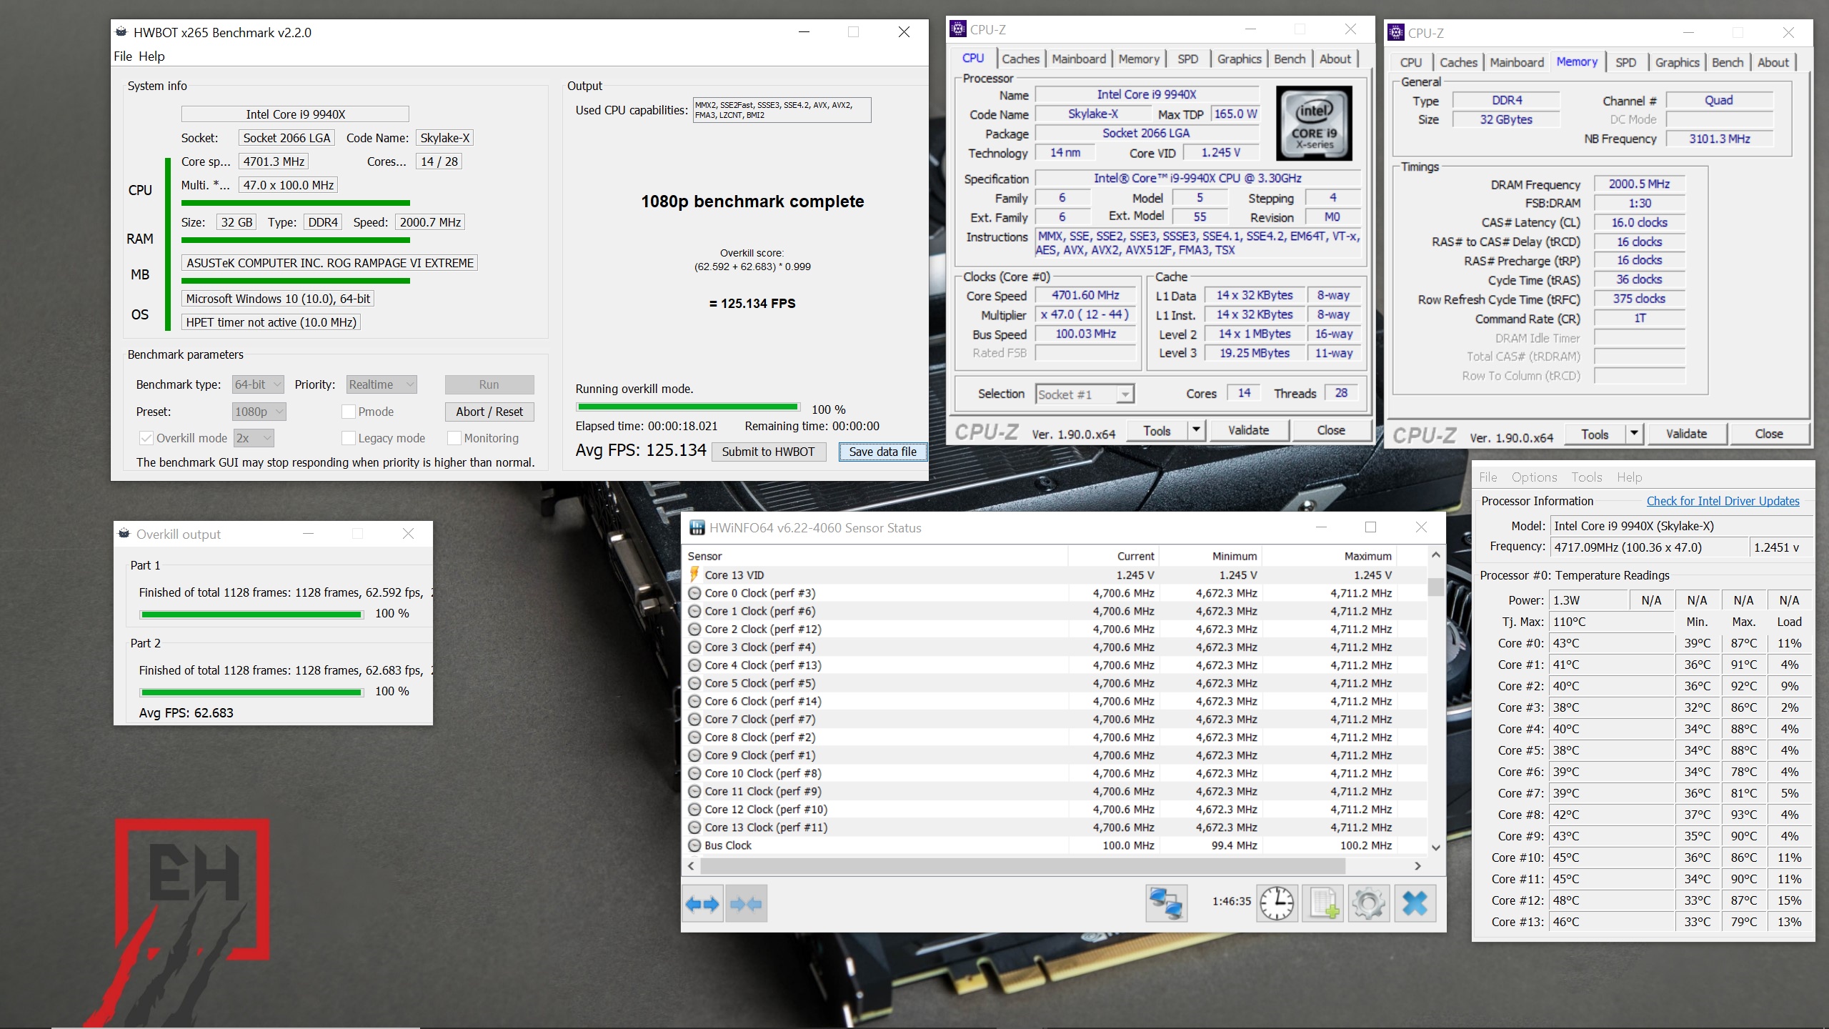Click the Core 13 VID lightning icon
Viewport: 1829px width, 1029px height.
tap(694, 575)
